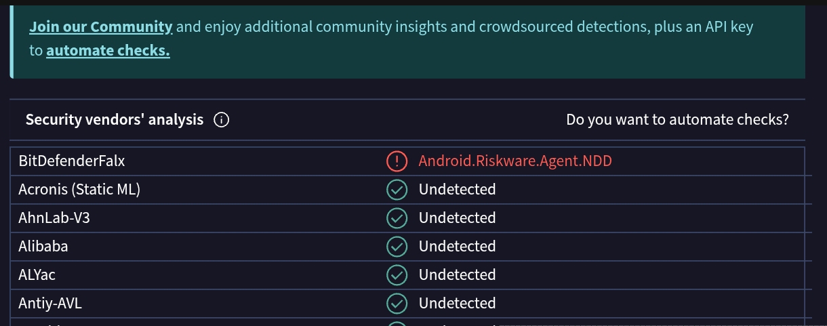This screenshot has height=326, width=827.
Task: Open the Join our Community link
Action: coord(101,27)
